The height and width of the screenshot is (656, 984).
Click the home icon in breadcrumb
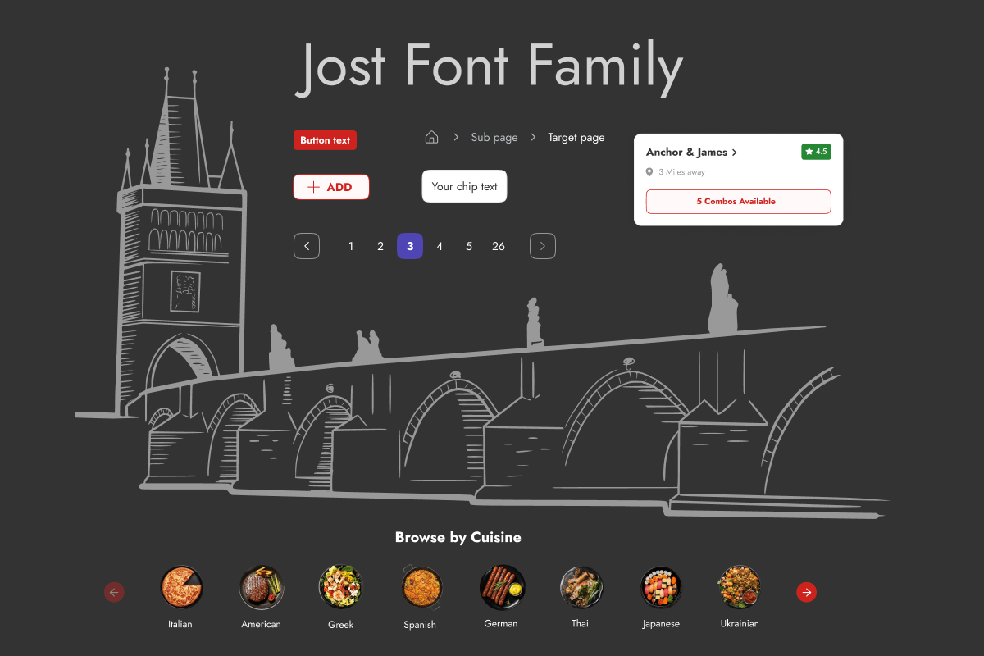[x=431, y=137]
